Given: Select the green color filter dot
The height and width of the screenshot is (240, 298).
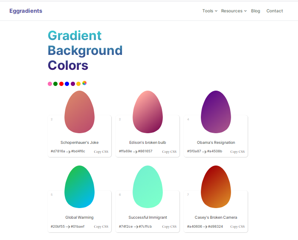Looking at the screenshot, I should pyautogui.click(x=55, y=84).
